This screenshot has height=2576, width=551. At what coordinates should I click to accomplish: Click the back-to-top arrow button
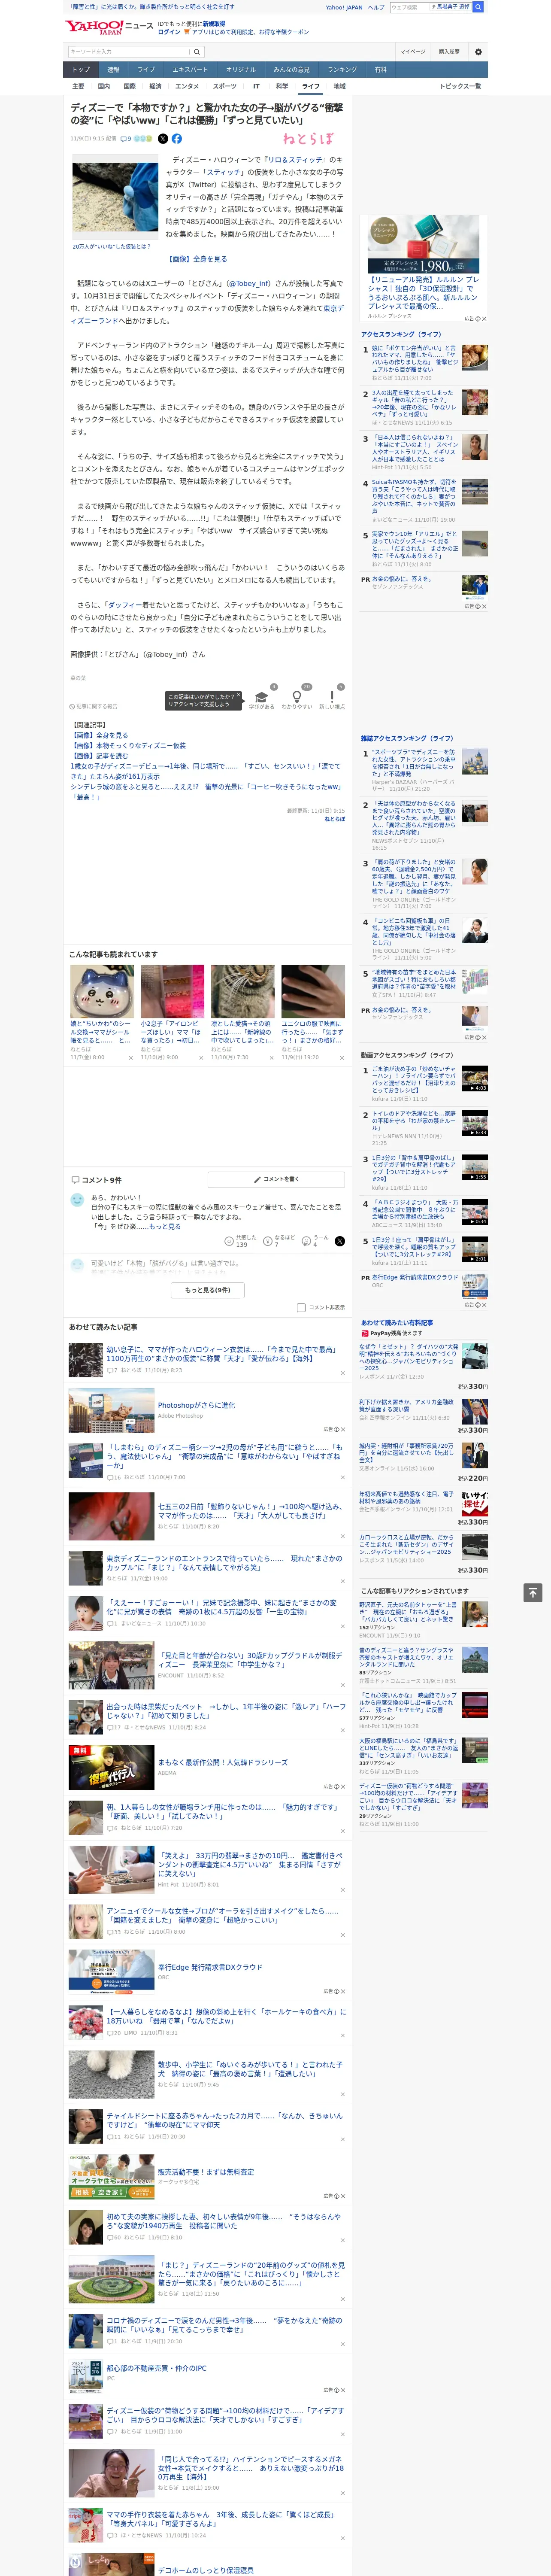[x=533, y=1592]
